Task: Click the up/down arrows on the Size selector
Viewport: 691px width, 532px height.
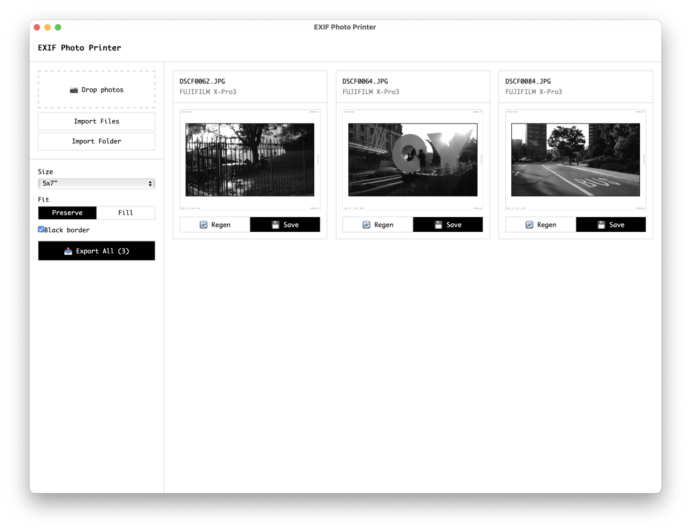Action: (150, 183)
